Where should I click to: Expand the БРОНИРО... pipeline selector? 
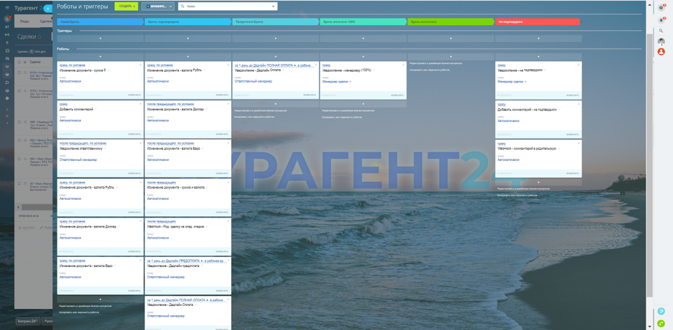(x=158, y=6)
